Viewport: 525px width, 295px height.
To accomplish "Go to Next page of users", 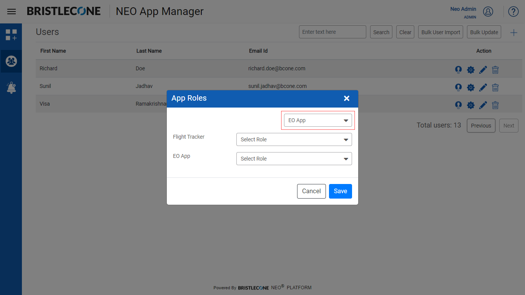I will pyautogui.click(x=509, y=126).
